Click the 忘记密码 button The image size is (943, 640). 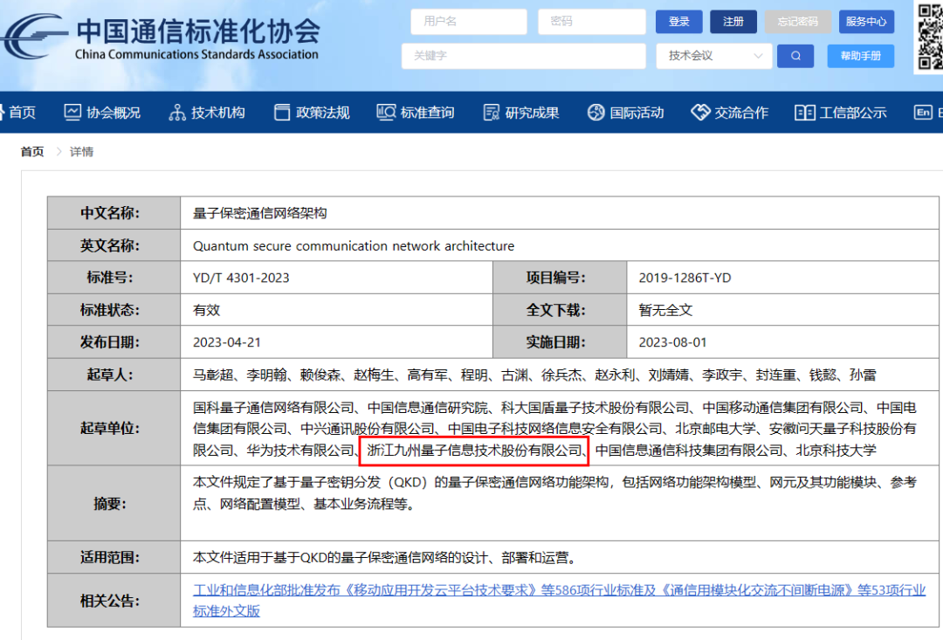tap(797, 22)
